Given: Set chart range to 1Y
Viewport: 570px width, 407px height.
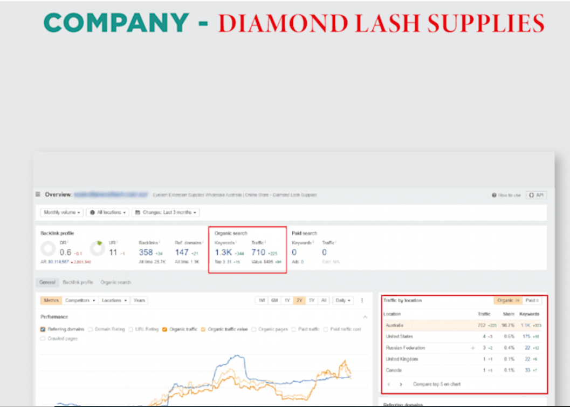Looking at the screenshot, I should click(x=287, y=301).
